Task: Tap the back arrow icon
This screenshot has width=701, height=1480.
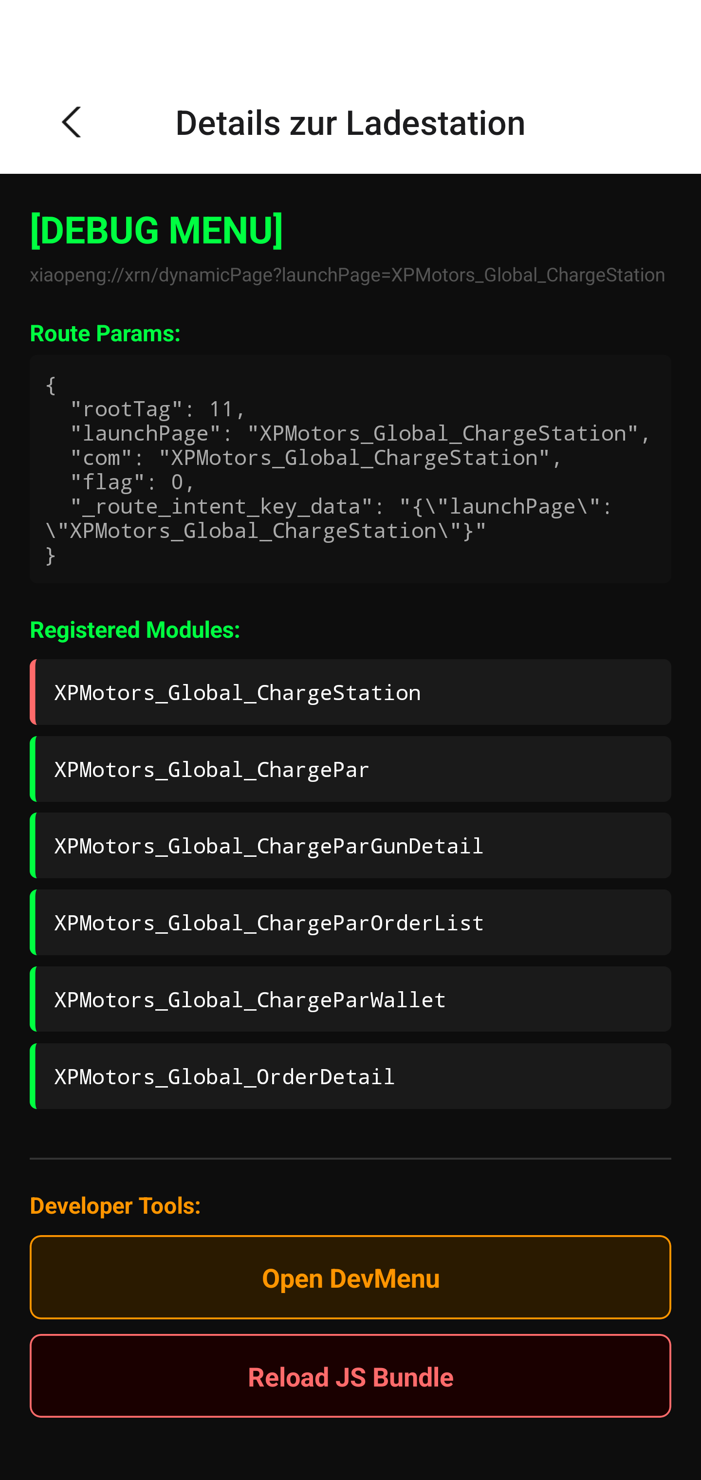Action: coord(71,122)
